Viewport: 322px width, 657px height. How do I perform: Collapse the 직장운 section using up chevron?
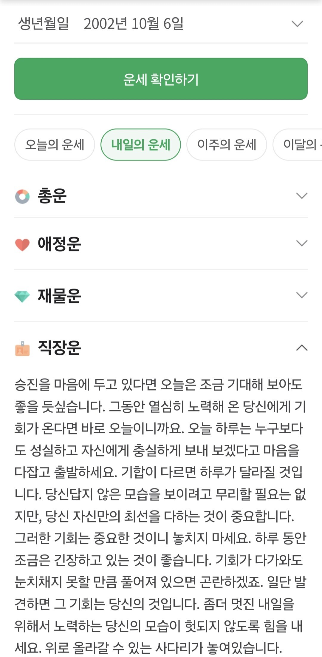point(301,348)
